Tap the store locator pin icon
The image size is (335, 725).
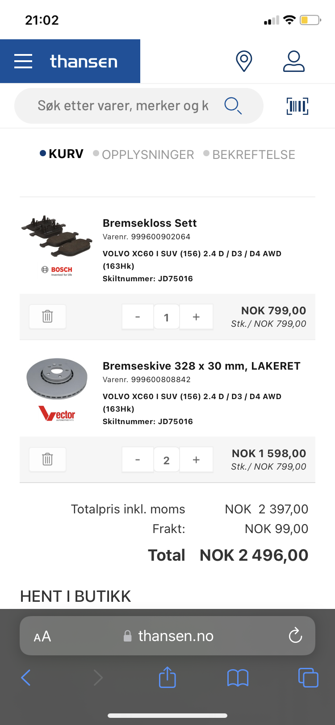click(x=244, y=61)
